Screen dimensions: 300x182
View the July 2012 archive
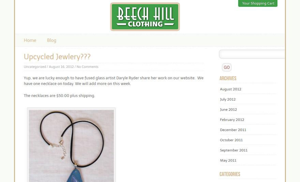click(228, 99)
